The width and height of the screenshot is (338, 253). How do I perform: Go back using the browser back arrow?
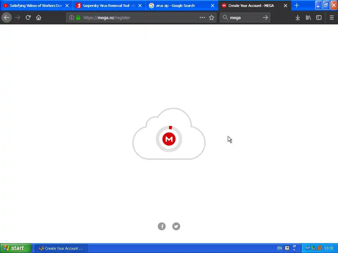point(7,18)
